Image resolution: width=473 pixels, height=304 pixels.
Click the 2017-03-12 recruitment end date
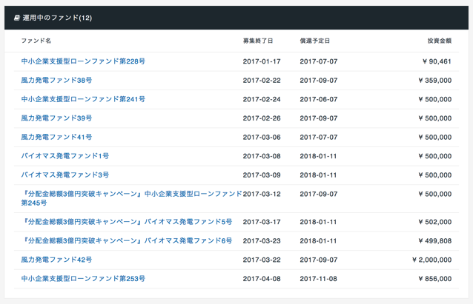pyautogui.click(x=262, y=195)
